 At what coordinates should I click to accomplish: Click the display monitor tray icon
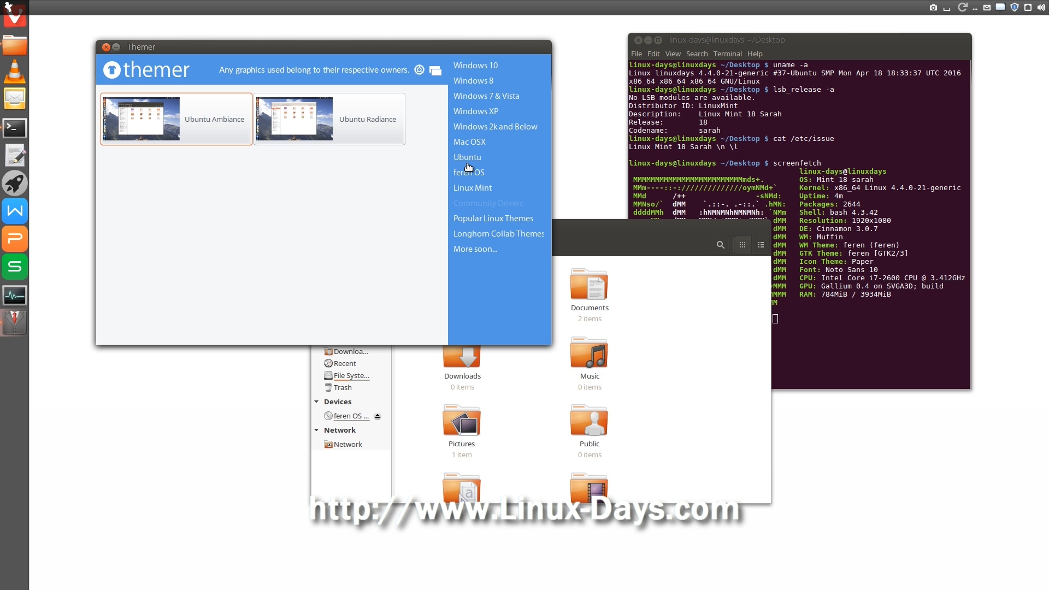coord(1000,7)
